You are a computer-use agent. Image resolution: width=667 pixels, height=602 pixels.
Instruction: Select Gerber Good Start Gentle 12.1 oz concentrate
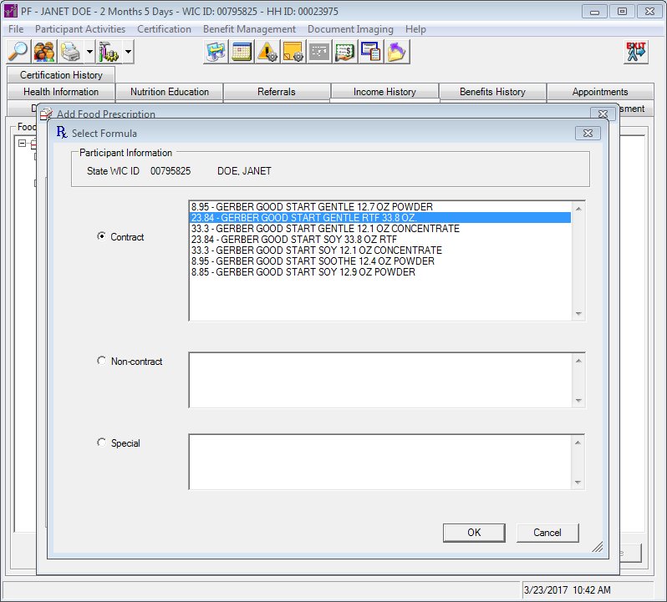point(380,229)
